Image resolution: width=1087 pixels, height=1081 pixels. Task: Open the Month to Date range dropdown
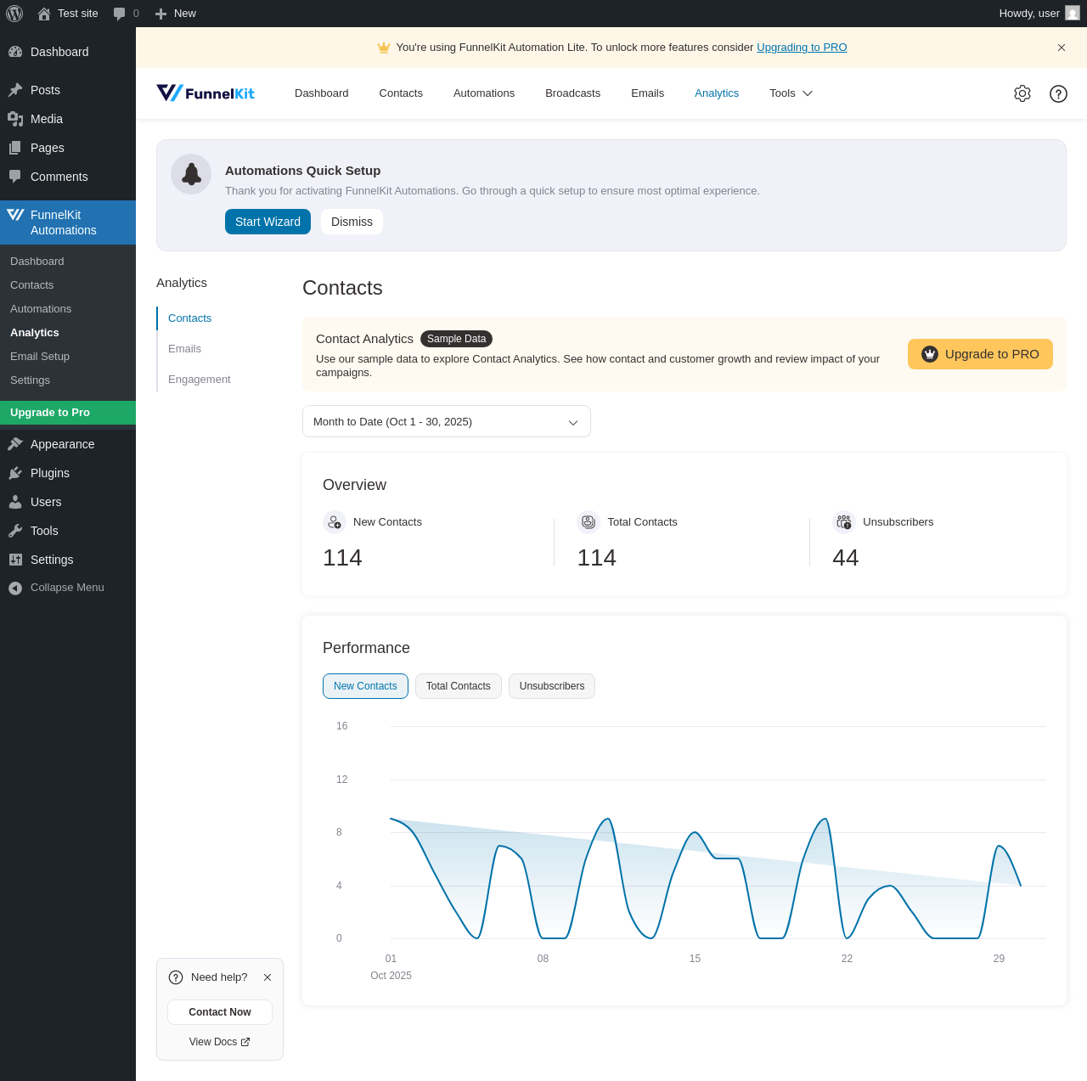pos(446,421)
